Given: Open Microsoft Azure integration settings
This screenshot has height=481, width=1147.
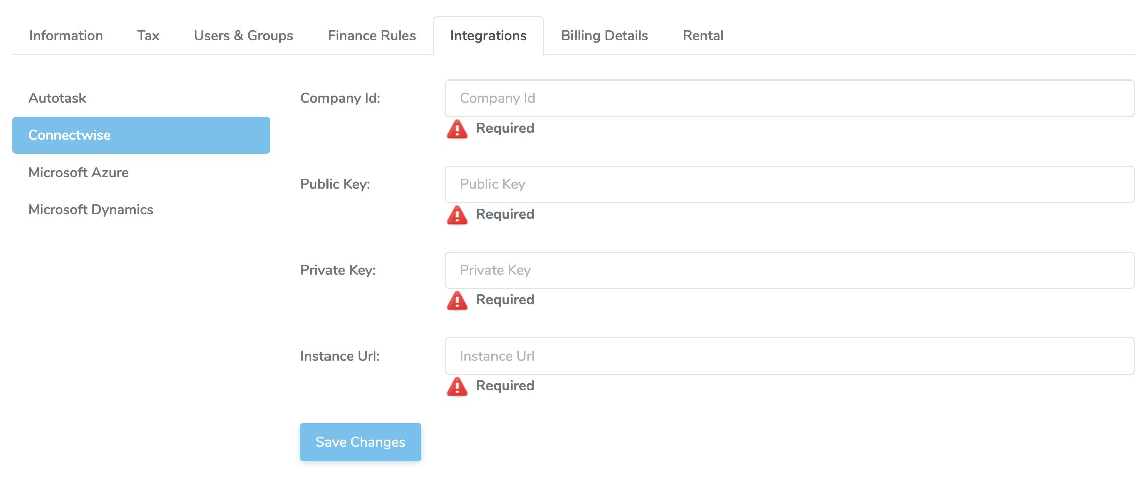Looking at the screenshot, I should [79, 172].
